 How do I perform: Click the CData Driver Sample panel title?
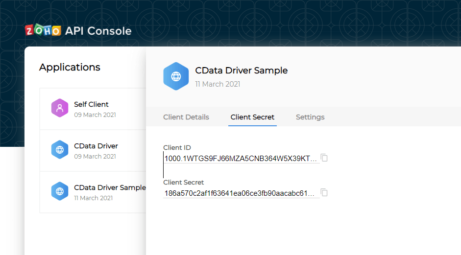tap(242, 70)
